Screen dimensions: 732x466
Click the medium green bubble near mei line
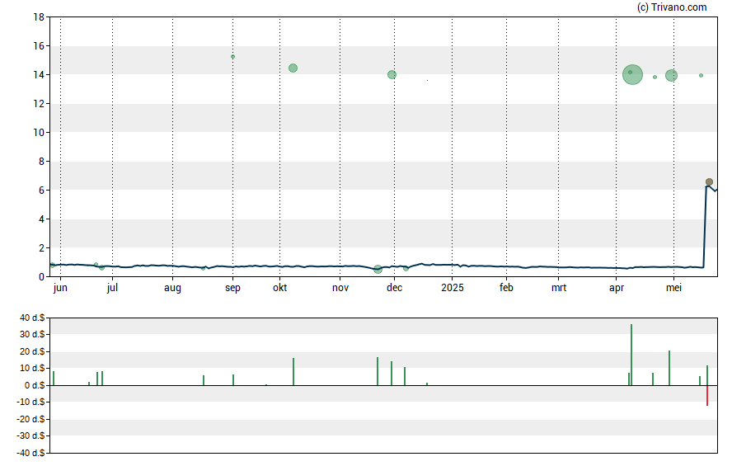[671, 75]
